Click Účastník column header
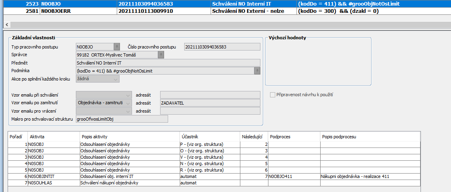This screenshot has width=451, height=192. [x=209, y=137]
